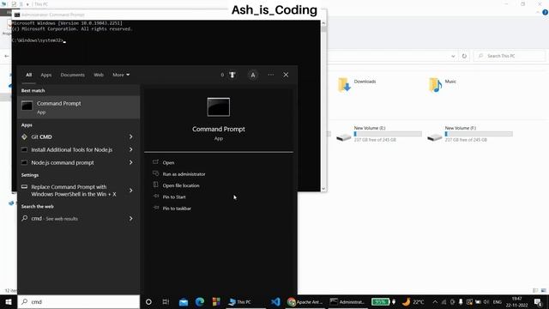Click Pin to Start
This screenshot has height=309, width=549.
click(x=174, y=197)
